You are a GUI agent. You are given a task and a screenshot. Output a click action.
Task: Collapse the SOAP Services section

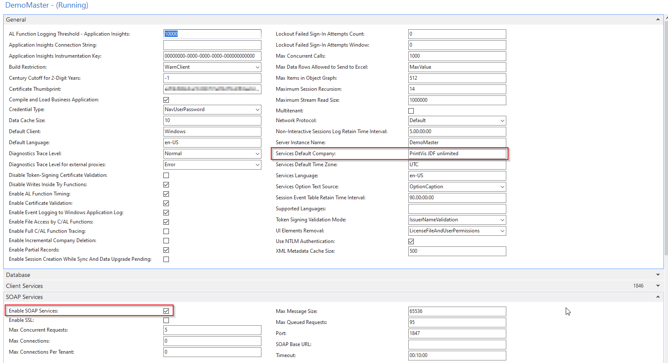point(658,297)
